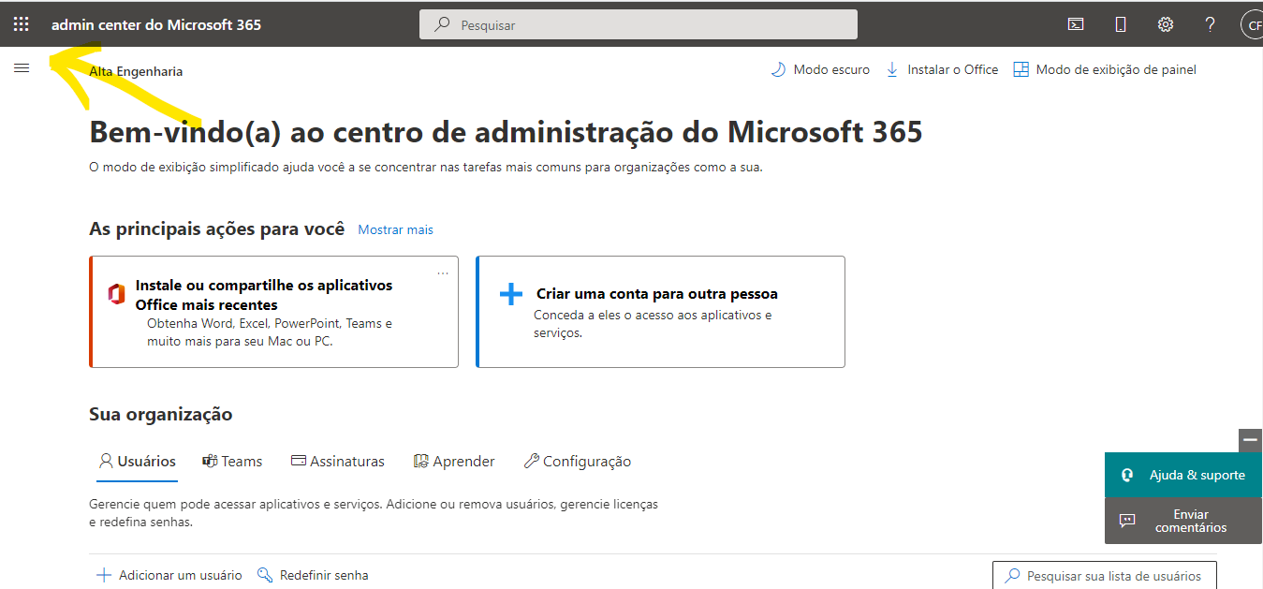Switch to Modo de exibição de painel
Image resolution: width=1263 pixels, height=589 pixels.
1105,69
